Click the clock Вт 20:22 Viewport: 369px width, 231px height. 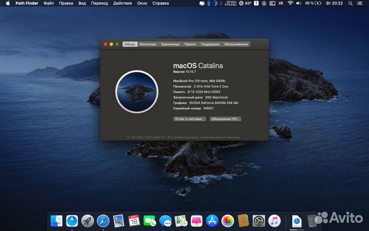click(x=334, y=3)
